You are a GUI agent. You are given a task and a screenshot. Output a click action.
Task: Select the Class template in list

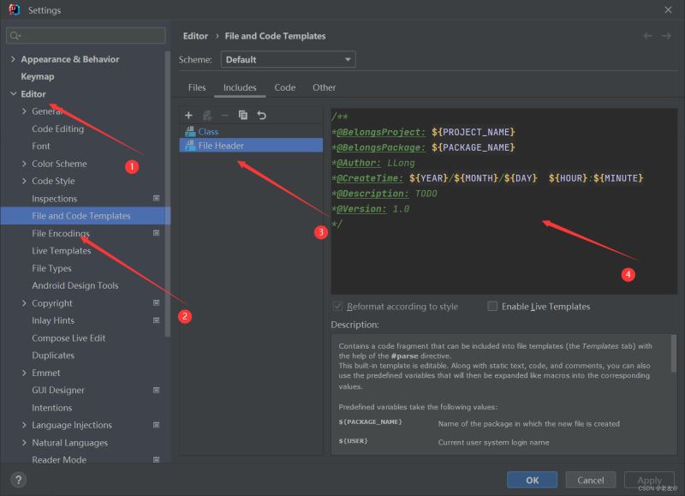click(251, 132)
